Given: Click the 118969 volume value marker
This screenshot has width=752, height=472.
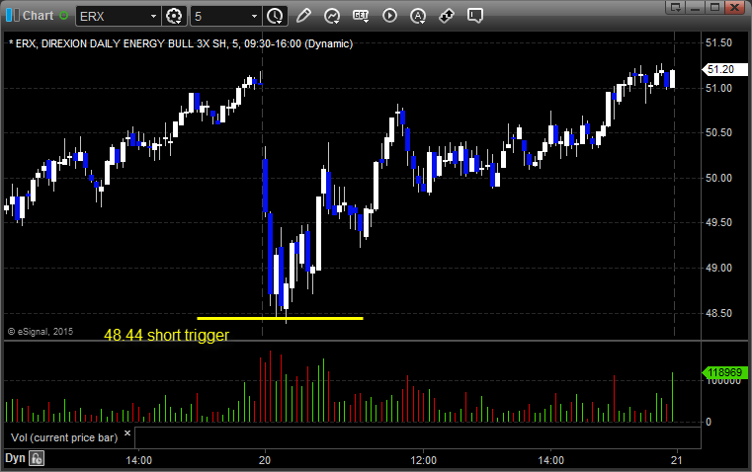Looking at the screenshot, I should [724, 372].
